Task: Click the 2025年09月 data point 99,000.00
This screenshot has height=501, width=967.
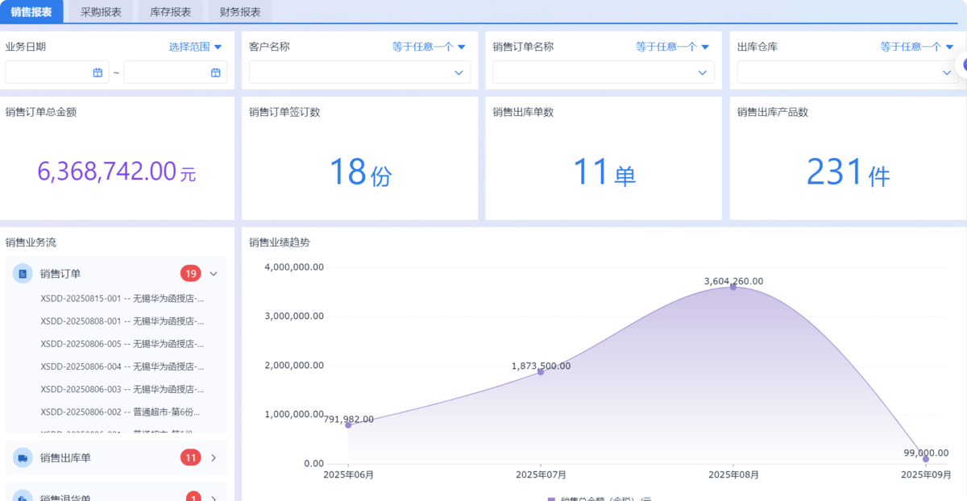Action: [926, 458]
